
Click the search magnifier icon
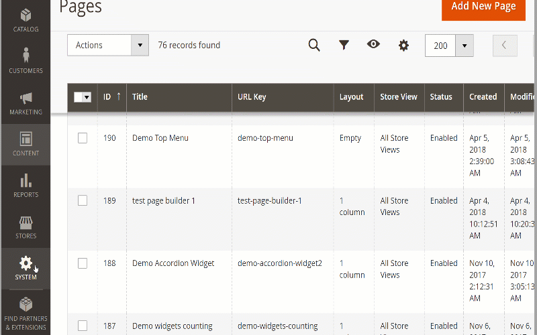314,46
